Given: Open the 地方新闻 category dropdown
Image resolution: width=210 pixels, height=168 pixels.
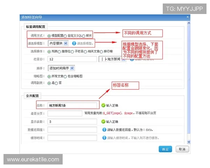Looking at the screenshot, I should pyautogui.click(x=112, y=59).
